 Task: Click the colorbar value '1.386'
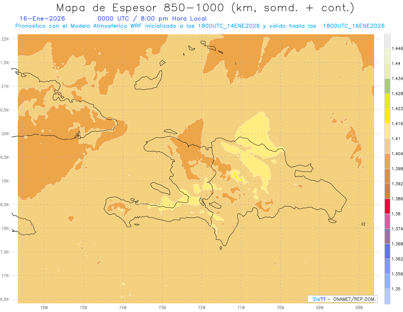click(398, 199)
